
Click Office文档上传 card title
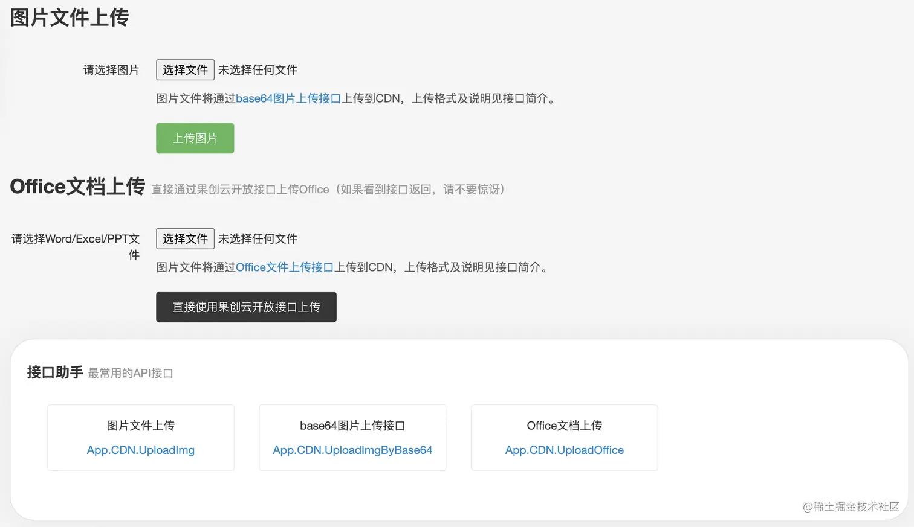click(x=565, y=426)
